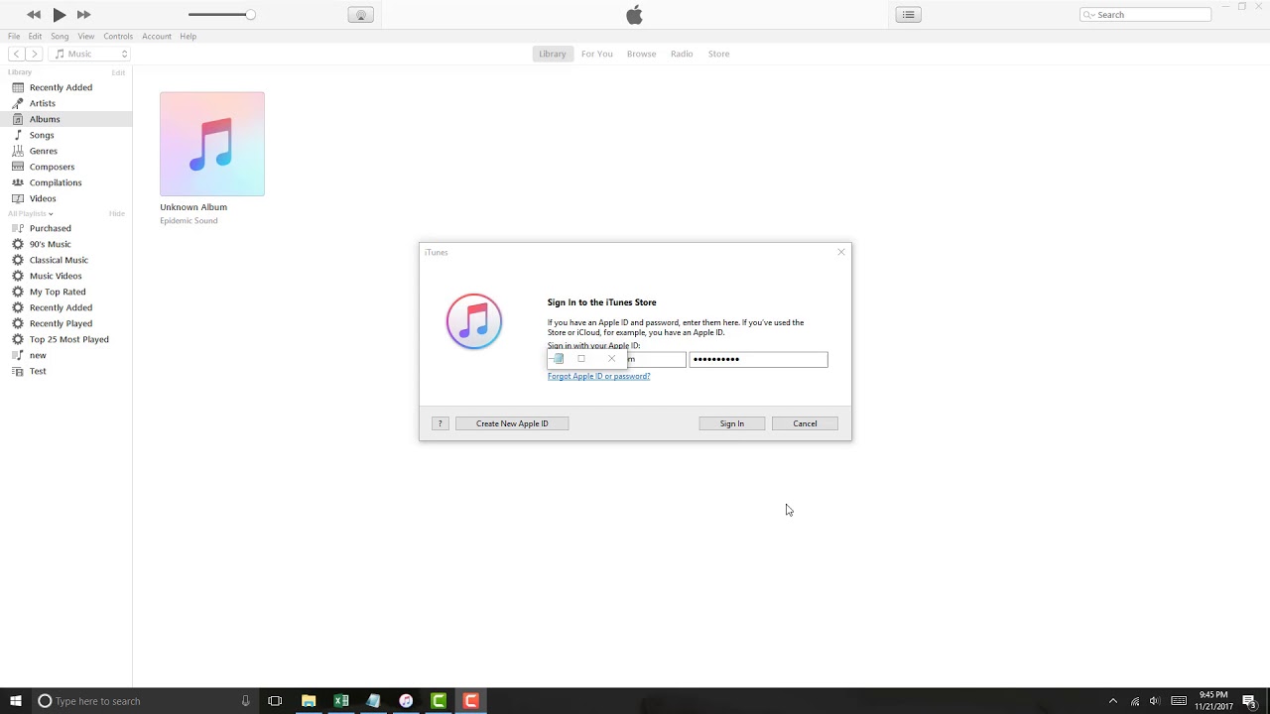Click the Compilations icon in sidebar

(18, 182)
